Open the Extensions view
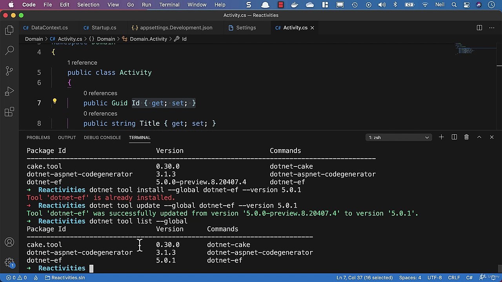502x282 pixels. click(x=9, y=112)
